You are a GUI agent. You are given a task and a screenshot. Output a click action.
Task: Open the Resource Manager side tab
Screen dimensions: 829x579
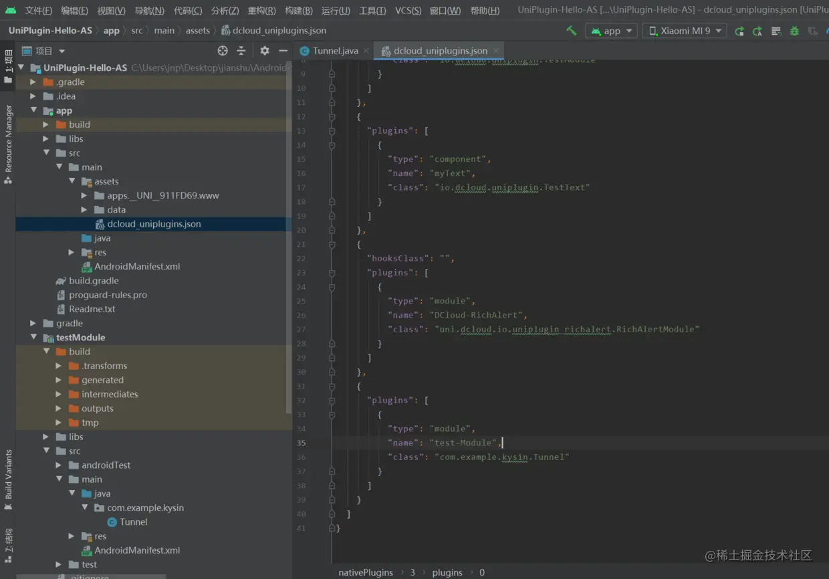pos(8,144)
